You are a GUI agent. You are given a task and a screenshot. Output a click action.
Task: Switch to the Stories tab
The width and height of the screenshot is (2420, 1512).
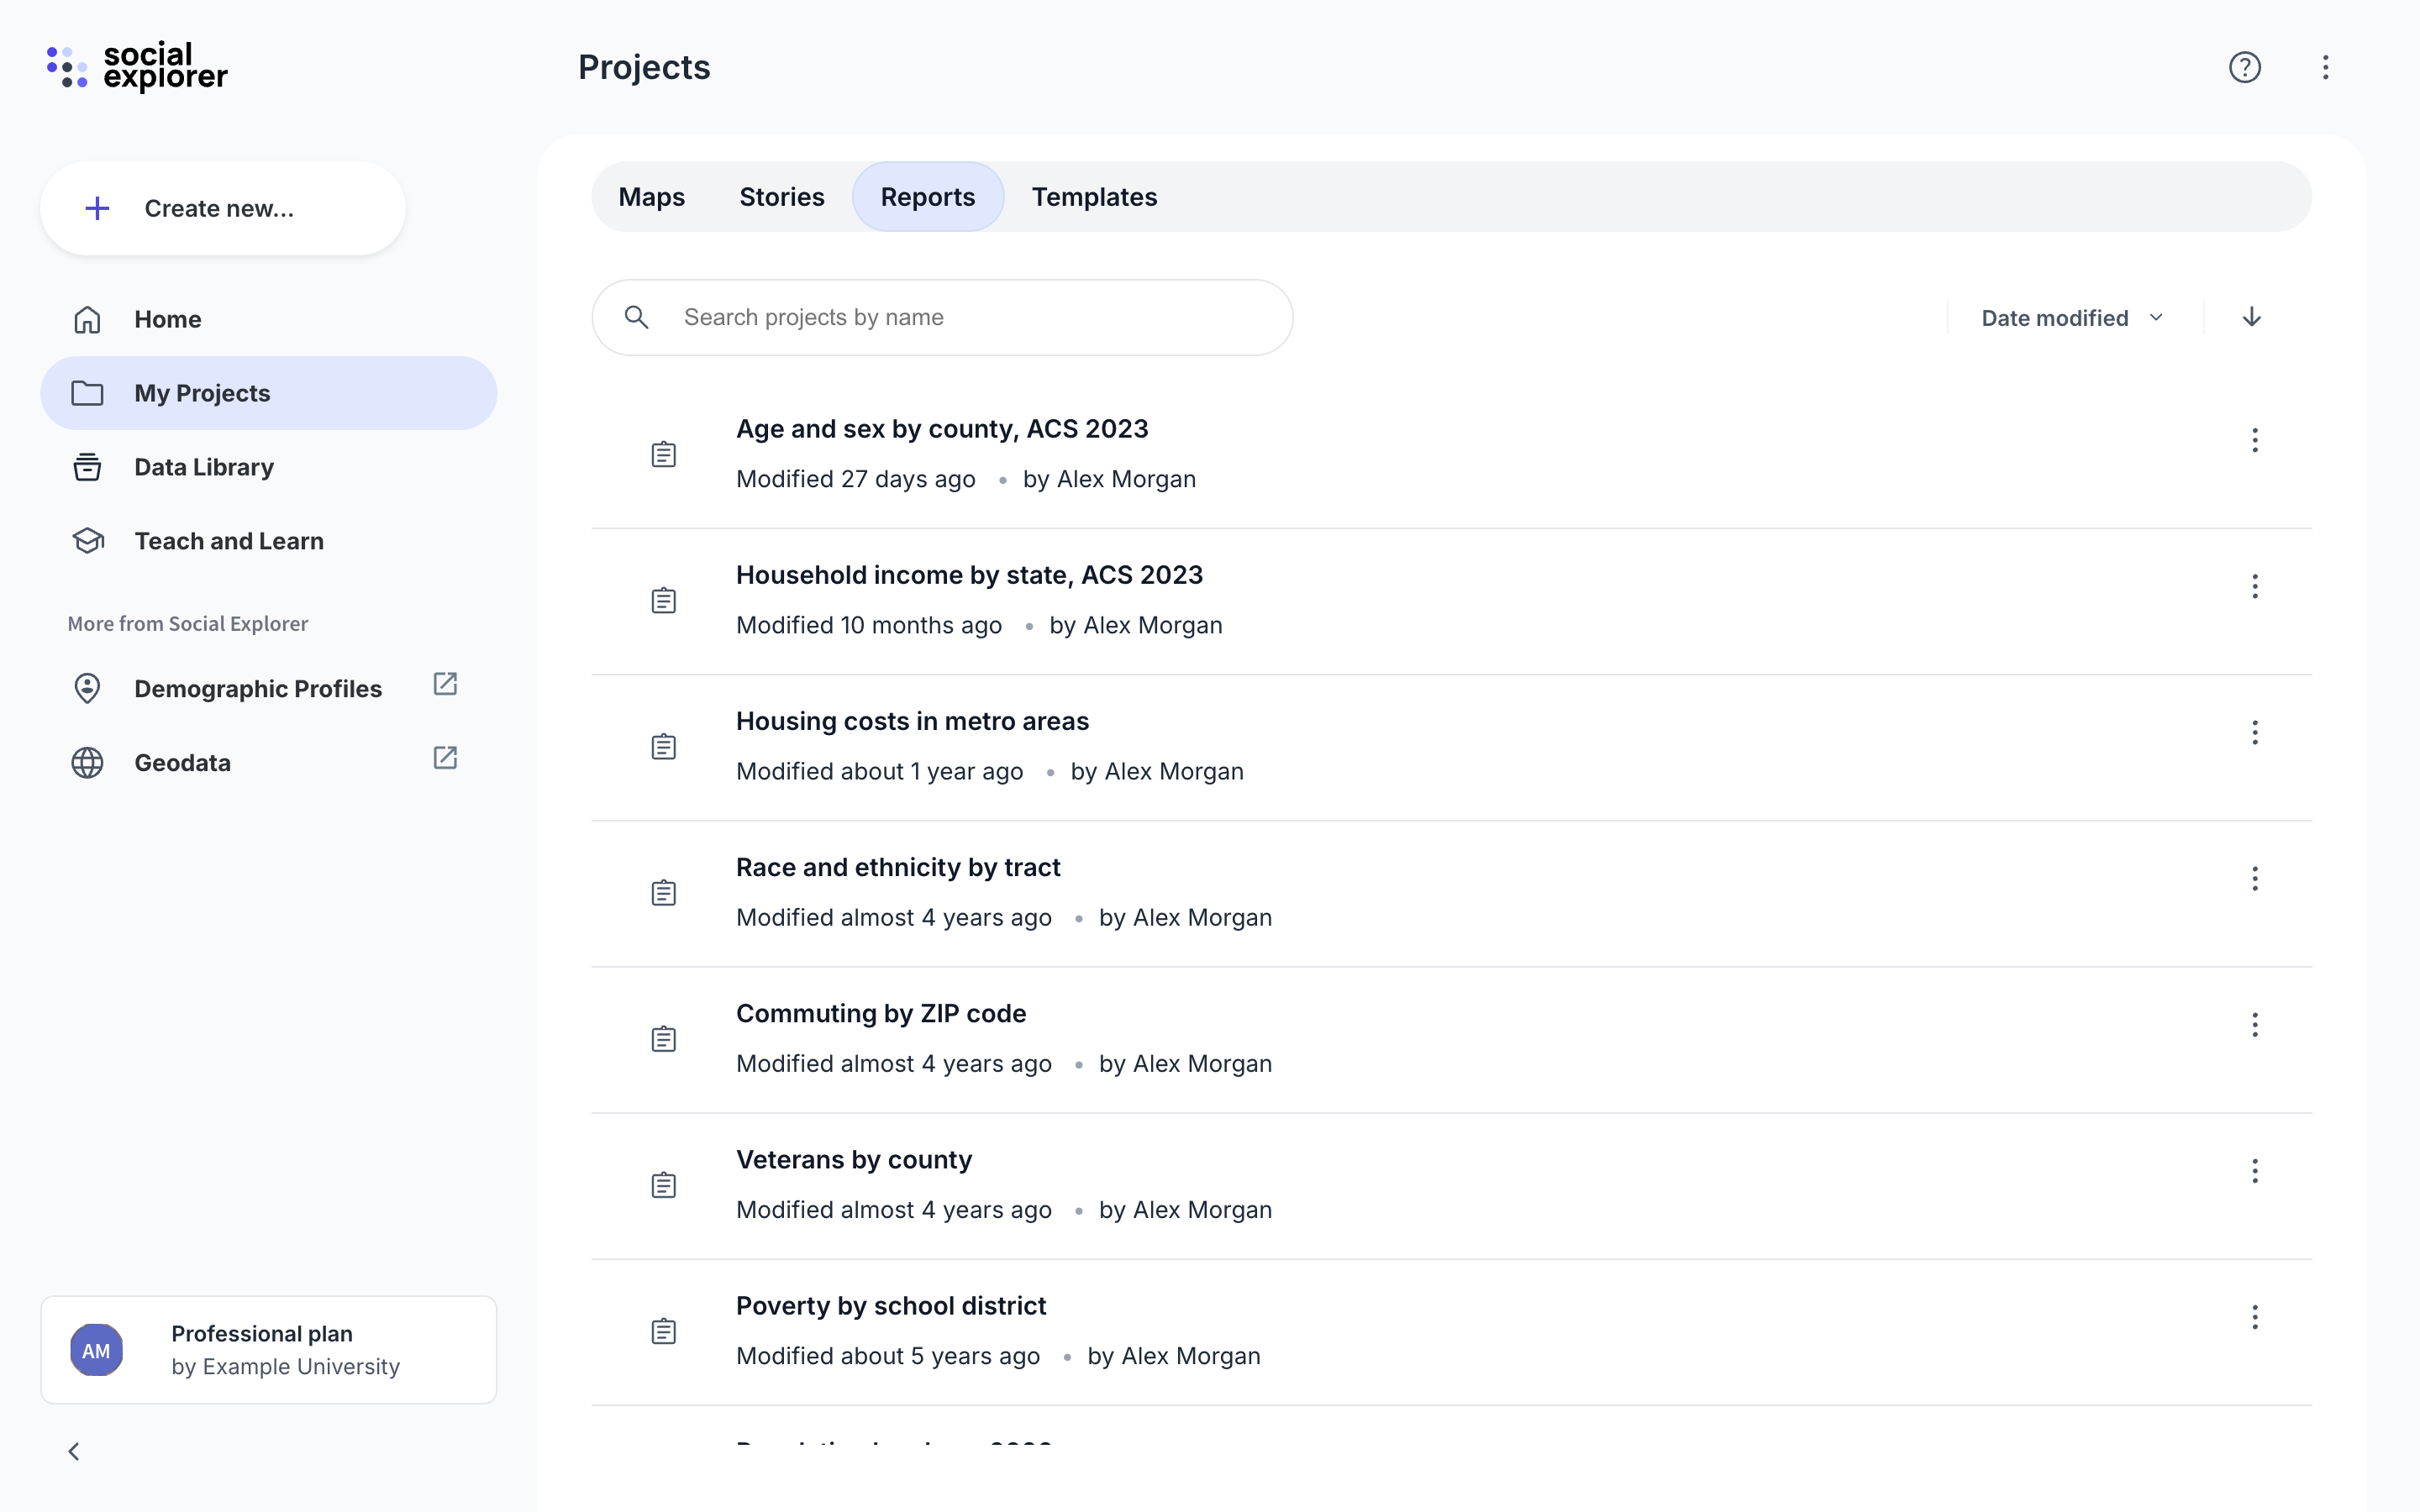click(x=782, y=197)
